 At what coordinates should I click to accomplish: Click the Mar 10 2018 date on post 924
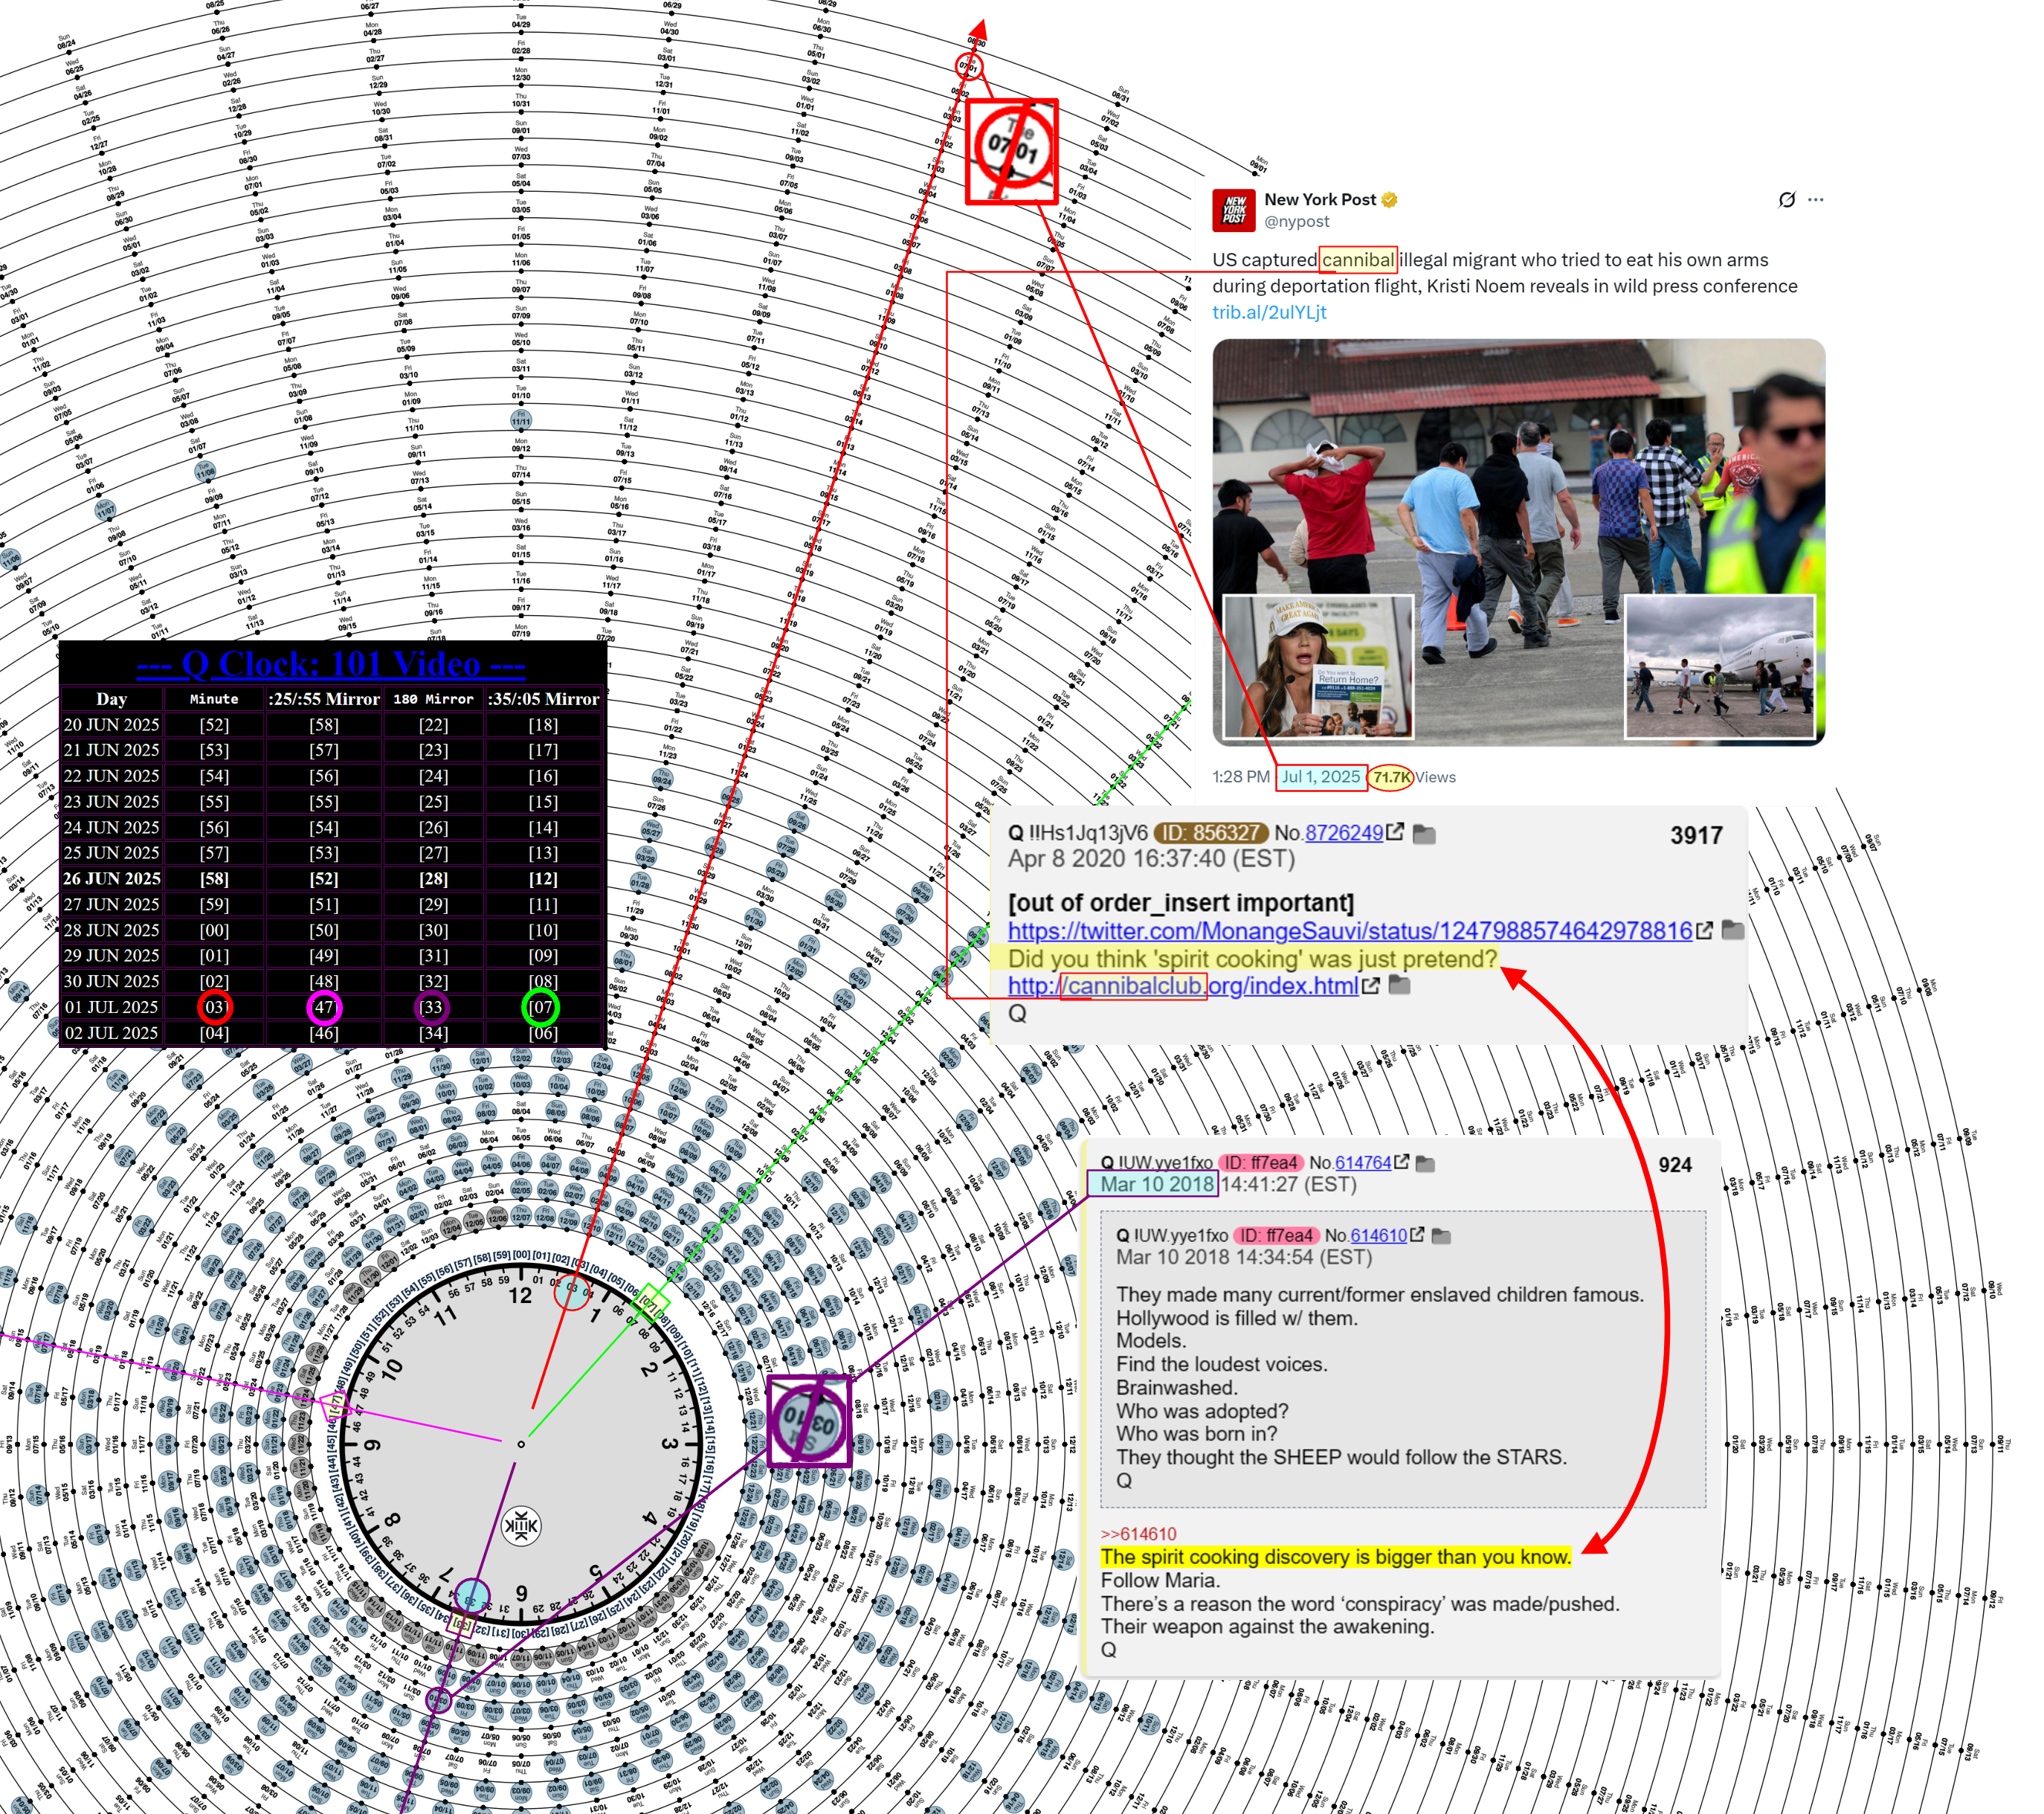[x=1157, y=1184]
